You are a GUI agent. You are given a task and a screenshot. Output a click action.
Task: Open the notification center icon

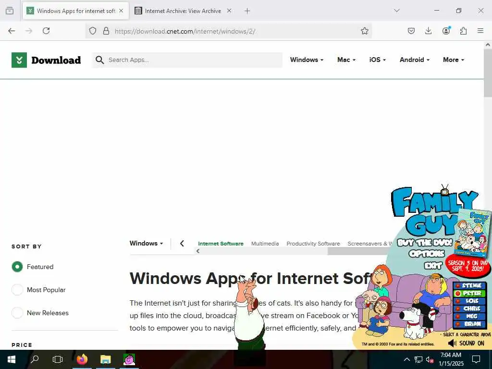tap(476, 359)
